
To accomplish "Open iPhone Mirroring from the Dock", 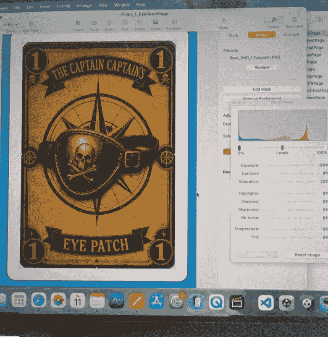I will click(197, 302).
